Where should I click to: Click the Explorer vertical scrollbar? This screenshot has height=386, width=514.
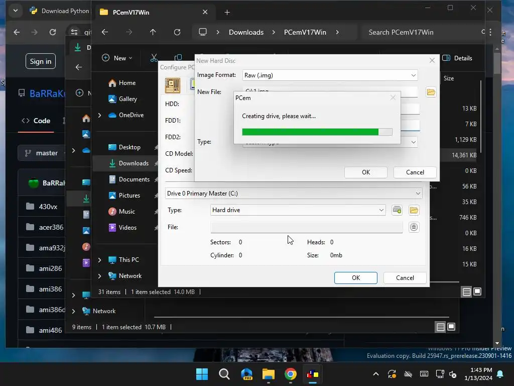[480, 117]
